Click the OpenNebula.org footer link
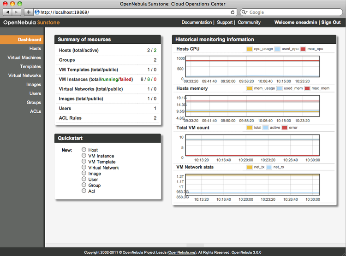The height and width of the screenshot is (256, 346). pos(182,252)
